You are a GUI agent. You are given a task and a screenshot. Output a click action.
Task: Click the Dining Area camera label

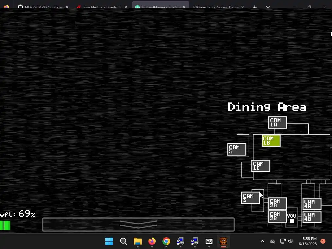267,107
